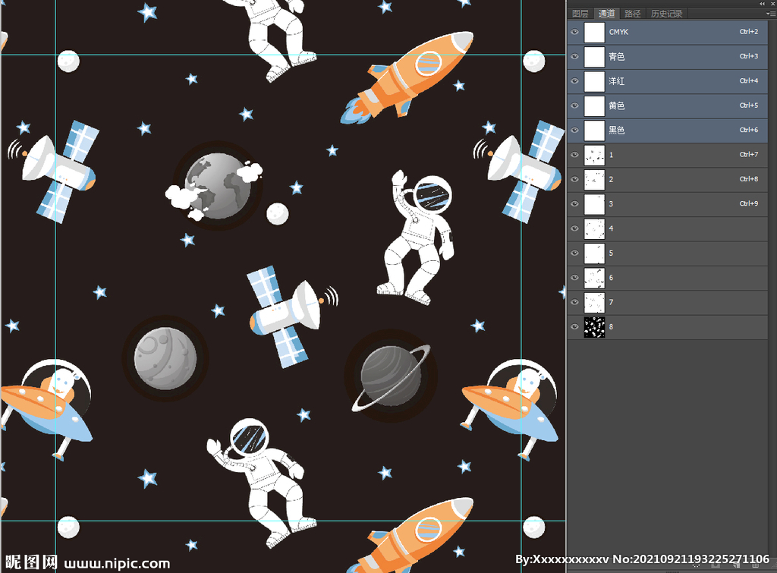777x573 pixels.
Task: Show the 历史记录 tab
Action: [x=666, y=14]
